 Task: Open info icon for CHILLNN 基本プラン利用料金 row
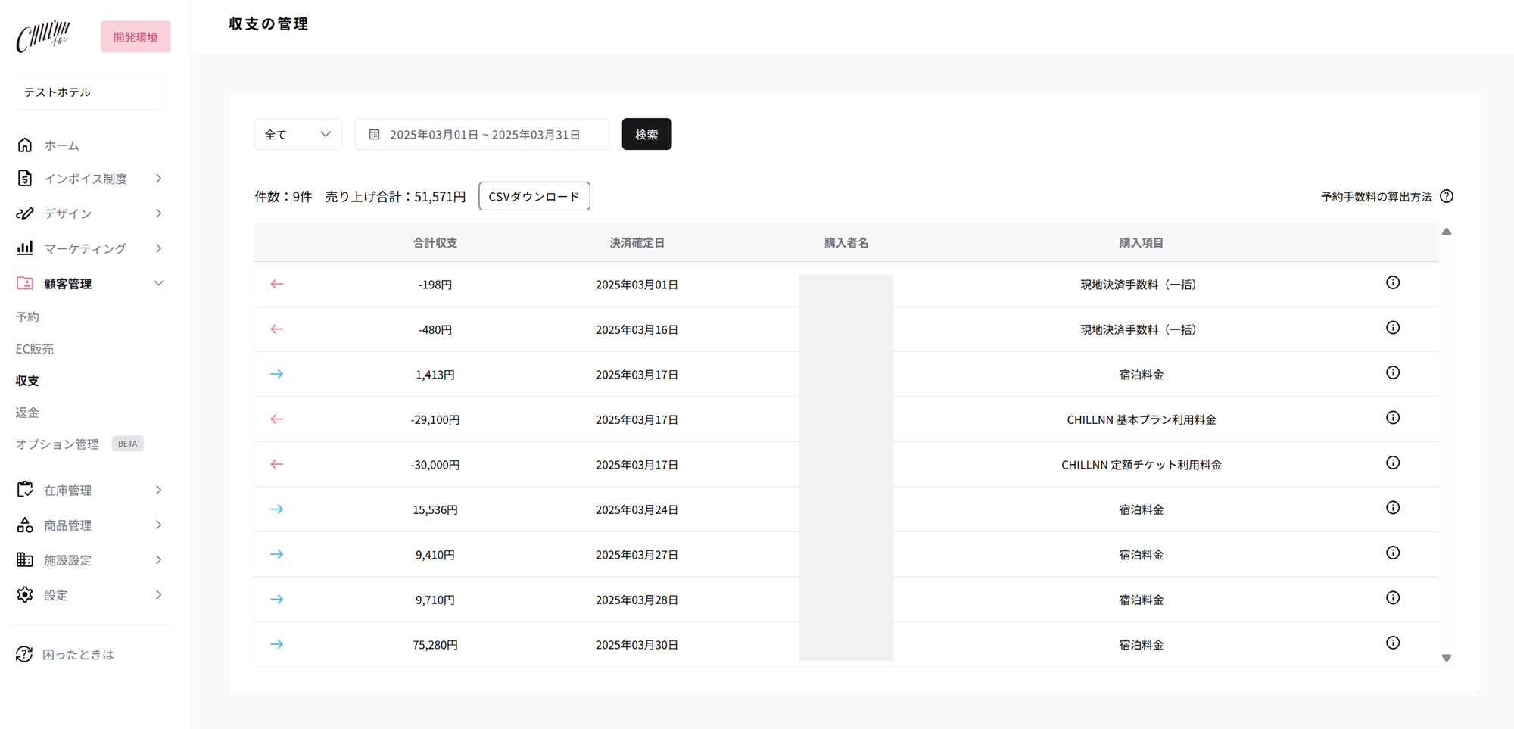point(1392,418)
